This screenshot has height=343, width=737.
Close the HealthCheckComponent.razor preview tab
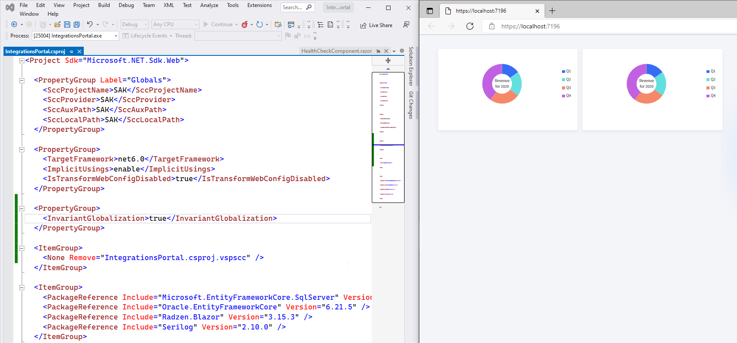click(x=386, y=51)
